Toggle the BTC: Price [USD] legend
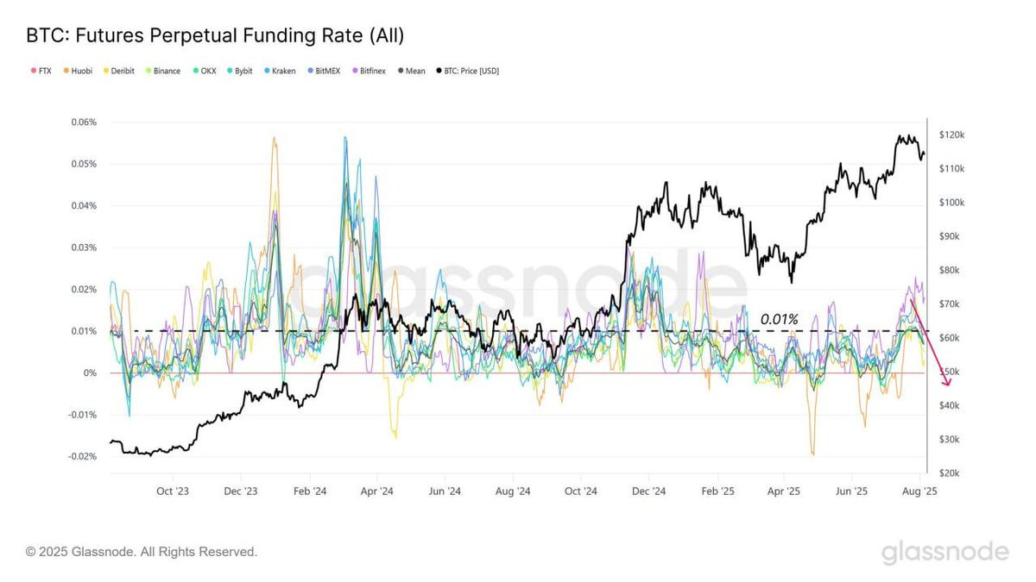 click(x=468, y=71)
